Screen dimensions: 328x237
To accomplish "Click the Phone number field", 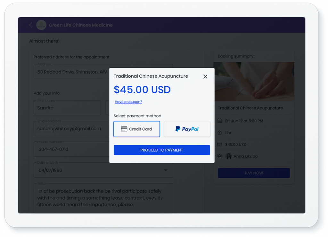I will pyautogui.click(x=71, y=149).
